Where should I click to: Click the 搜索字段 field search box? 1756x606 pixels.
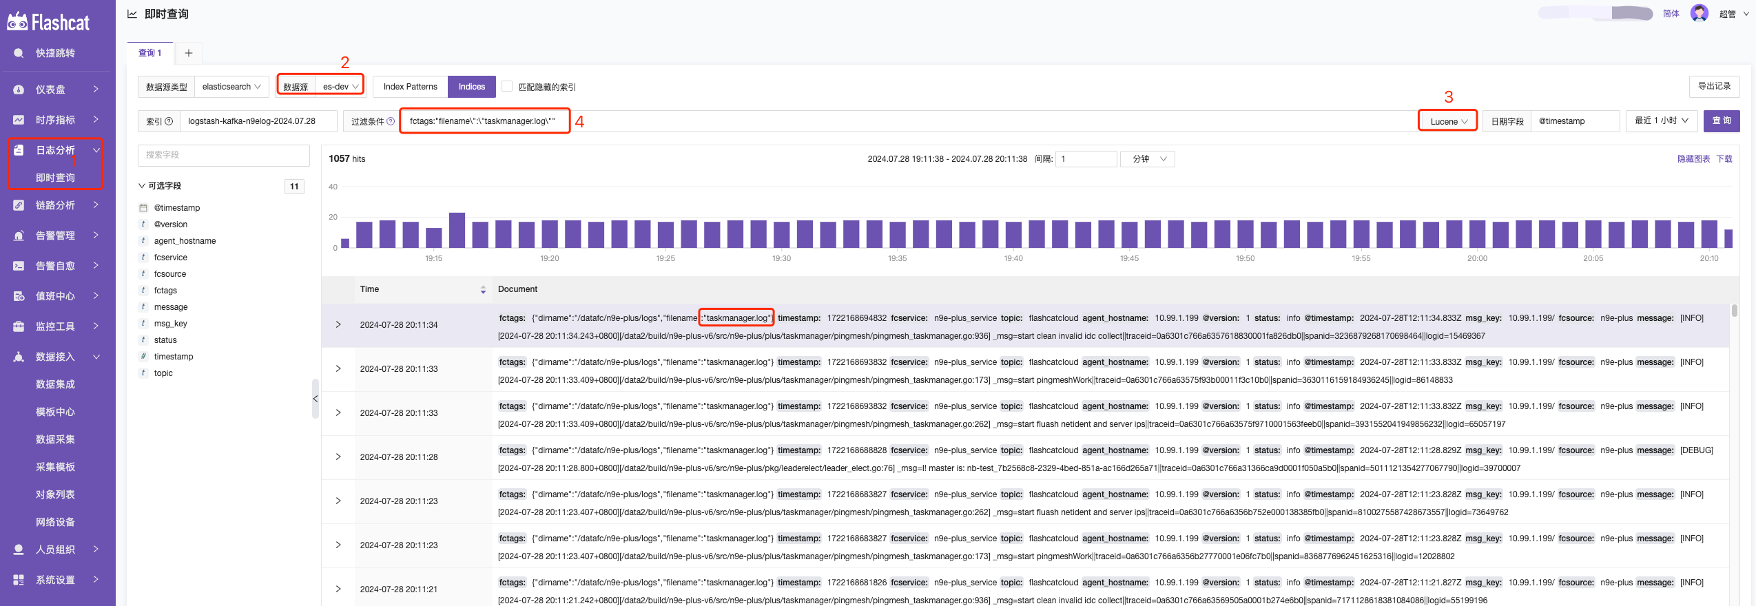click(223, 155)
